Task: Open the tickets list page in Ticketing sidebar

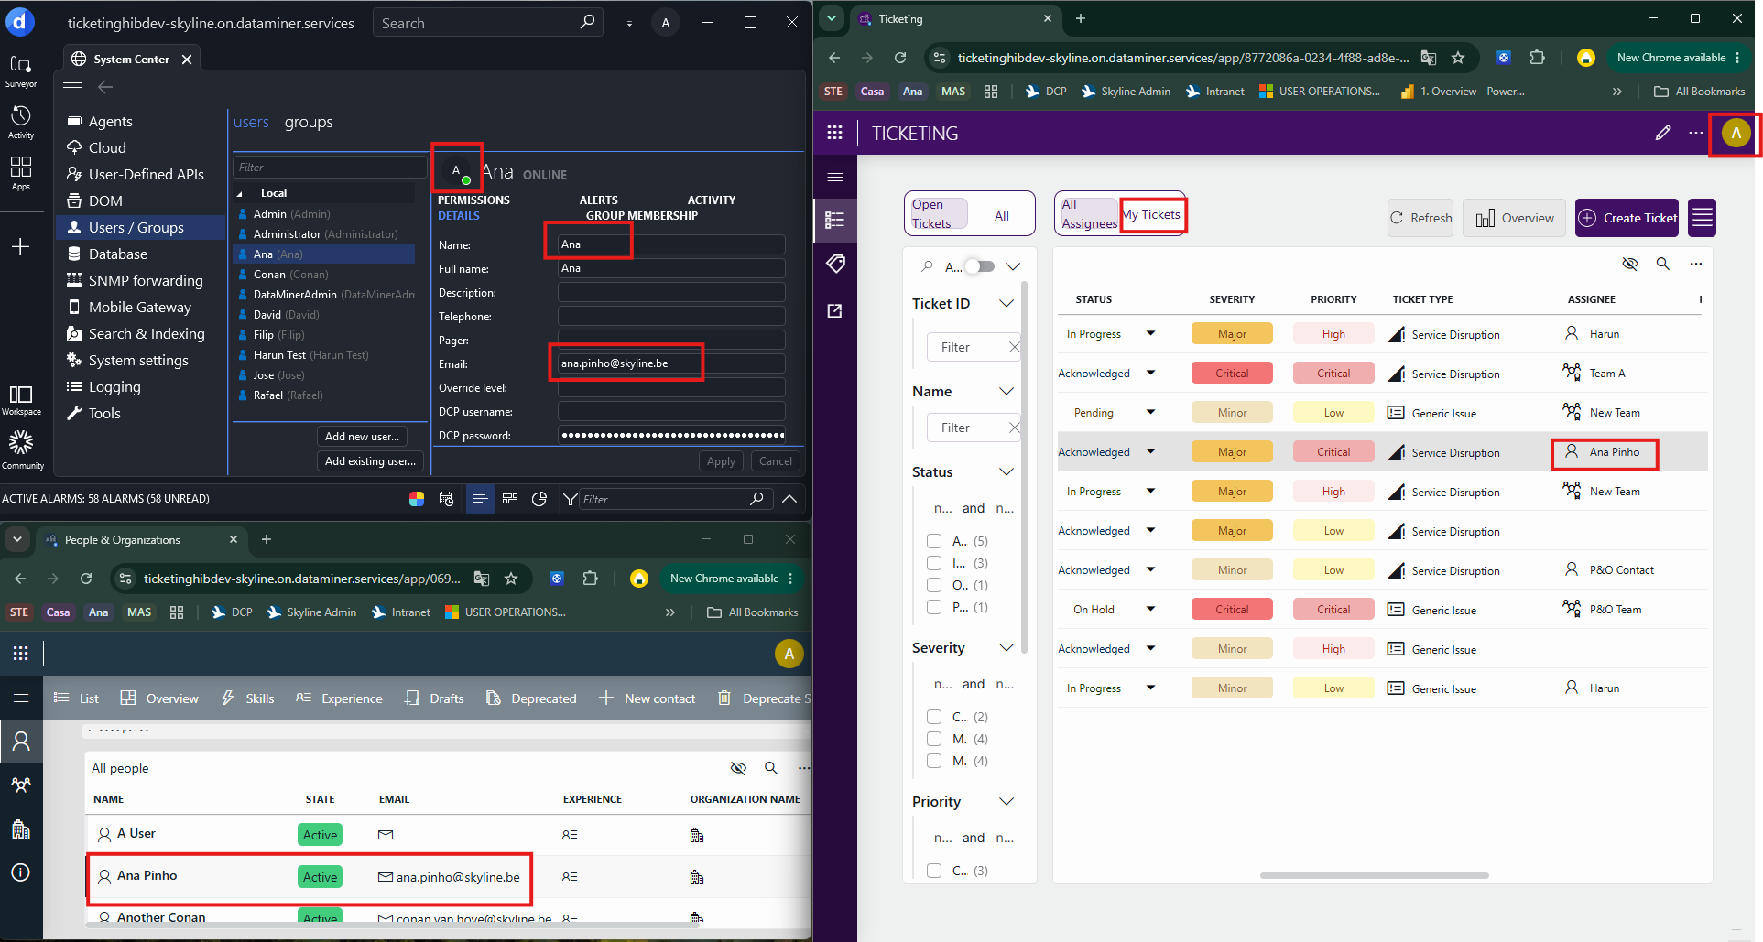Action: pos(835,220)
